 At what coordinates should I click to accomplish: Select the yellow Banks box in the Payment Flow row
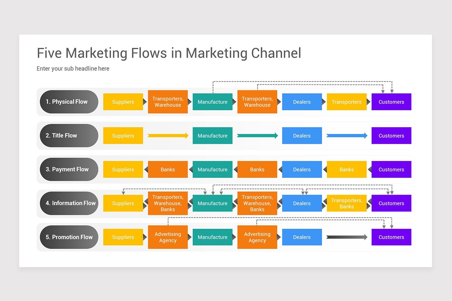click(x=347, y=169)
